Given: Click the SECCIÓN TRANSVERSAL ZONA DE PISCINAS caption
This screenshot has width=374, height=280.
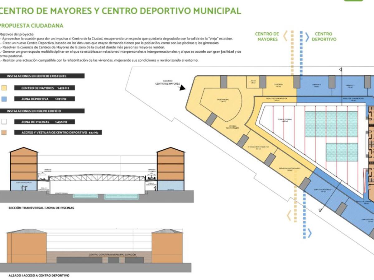Looking at the screenshot, I should [41, 208].
